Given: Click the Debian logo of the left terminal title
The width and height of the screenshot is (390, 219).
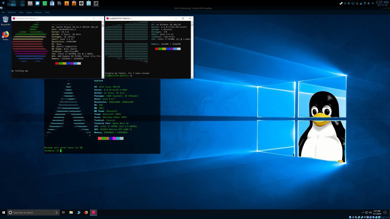Looking at the screenshot, I should (14, 18).
